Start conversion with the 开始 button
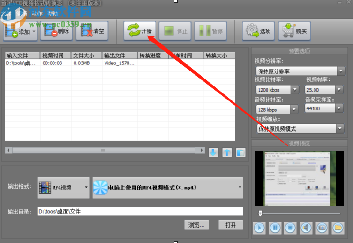This screenshot has width=353, height=243. pyautogui.click(x=140, y=31)
